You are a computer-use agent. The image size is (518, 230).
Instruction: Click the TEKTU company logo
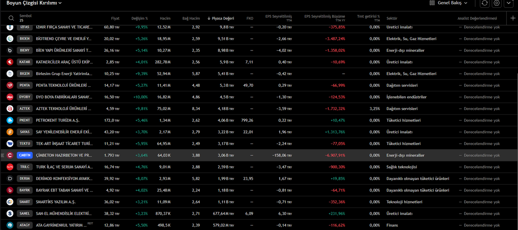coord(10,144)
